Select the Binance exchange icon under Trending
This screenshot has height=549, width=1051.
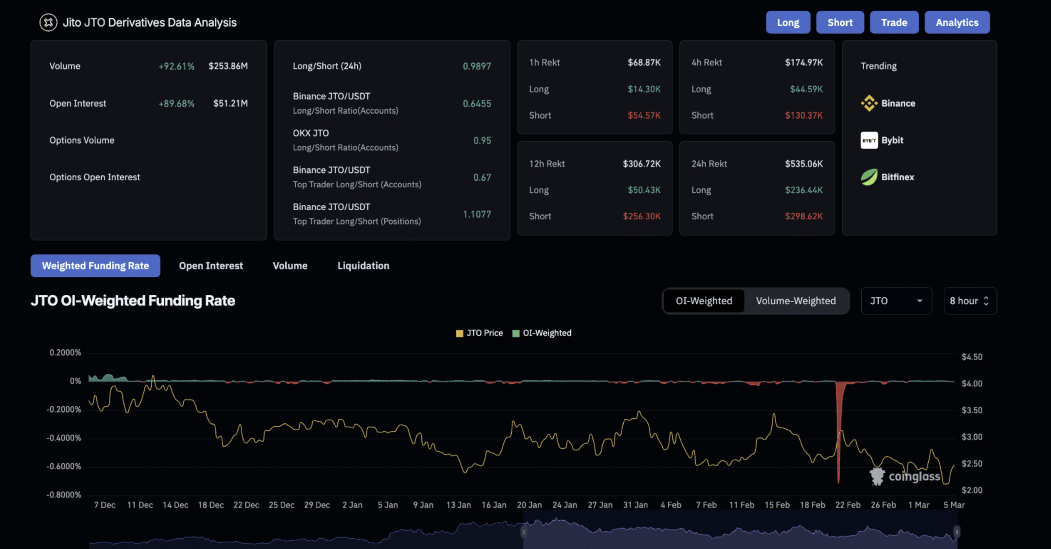pyautogui.click(x=870, y=103)
